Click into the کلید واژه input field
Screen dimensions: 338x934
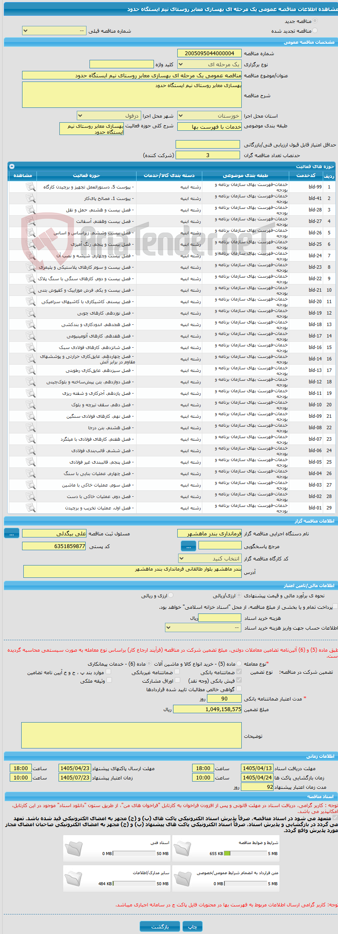click(121, 64)
